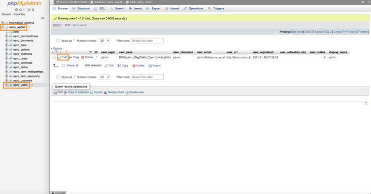Click red Delete icon in admin row

[83, 57]
